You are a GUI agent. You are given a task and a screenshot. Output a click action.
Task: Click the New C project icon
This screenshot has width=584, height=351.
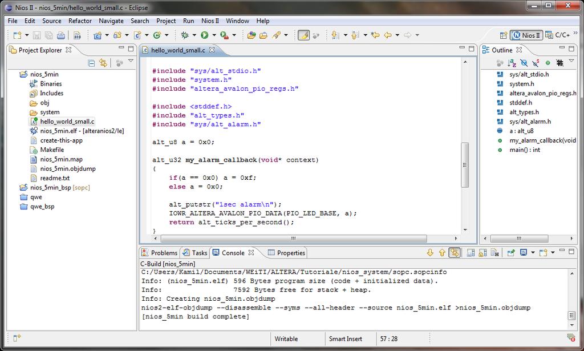click(x=98, y=35)
